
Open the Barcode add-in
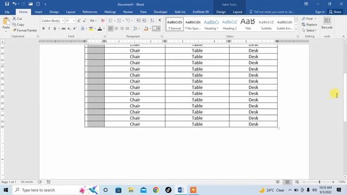327,23
